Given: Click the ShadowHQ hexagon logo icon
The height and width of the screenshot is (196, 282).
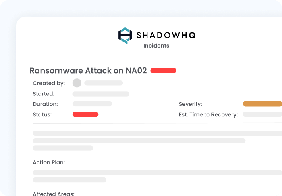Looking at the screenshot, I should tap(125, 36).
